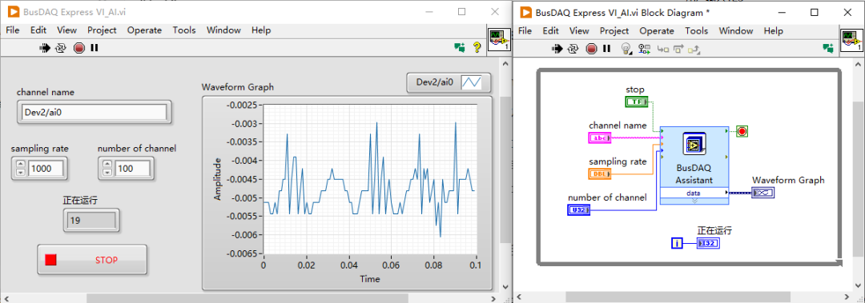The image size is (865, 303).
Task: Click the sampling rate value field
Action: (46, 169)
